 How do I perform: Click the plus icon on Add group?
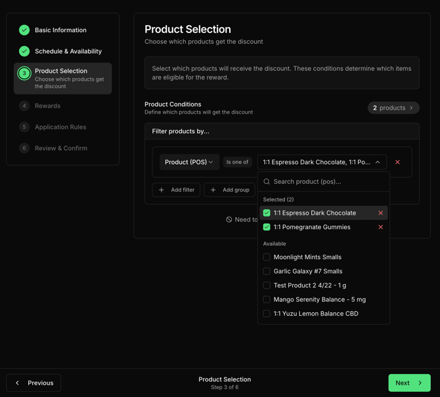[213, 190]
